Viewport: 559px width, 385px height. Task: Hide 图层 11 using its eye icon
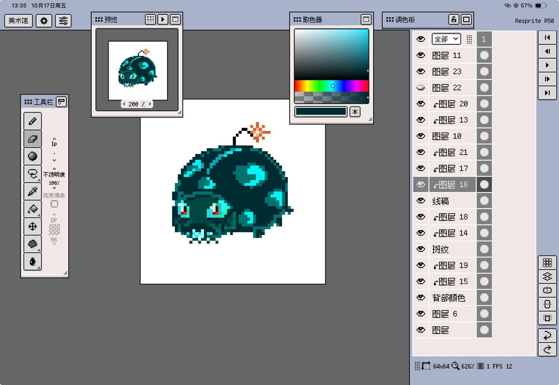[x=421, y=55]
